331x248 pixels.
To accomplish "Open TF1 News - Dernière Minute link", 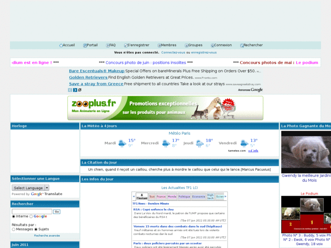I will pyautogui.click(x=151, y=204).
